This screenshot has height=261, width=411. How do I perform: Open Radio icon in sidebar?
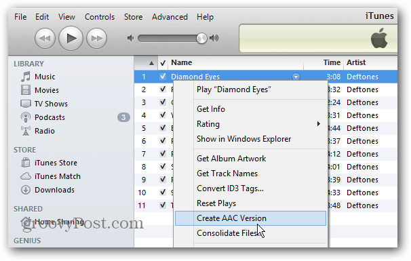(26, 131)
